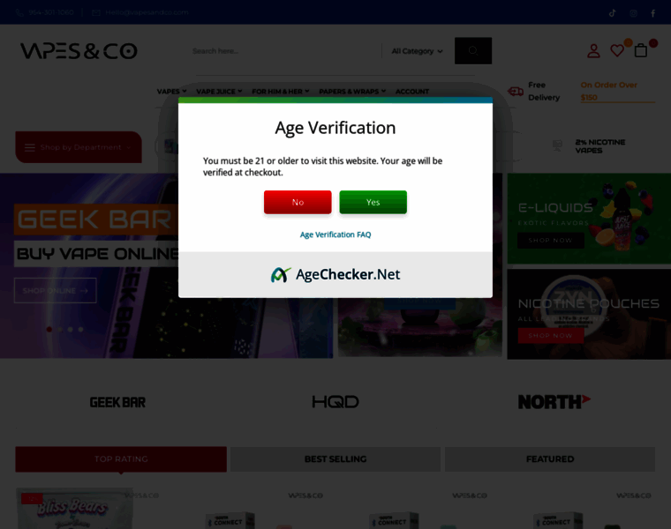Open the Age Verification FAQ link
Image resolution: width=671 pixels, height=529 pixels.
(335, 235)
